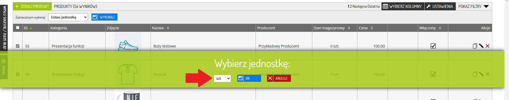Viewport: 509px width, 100px height.
Task: Click Prezentacja funkcji category in row 55
Action: 68,46
